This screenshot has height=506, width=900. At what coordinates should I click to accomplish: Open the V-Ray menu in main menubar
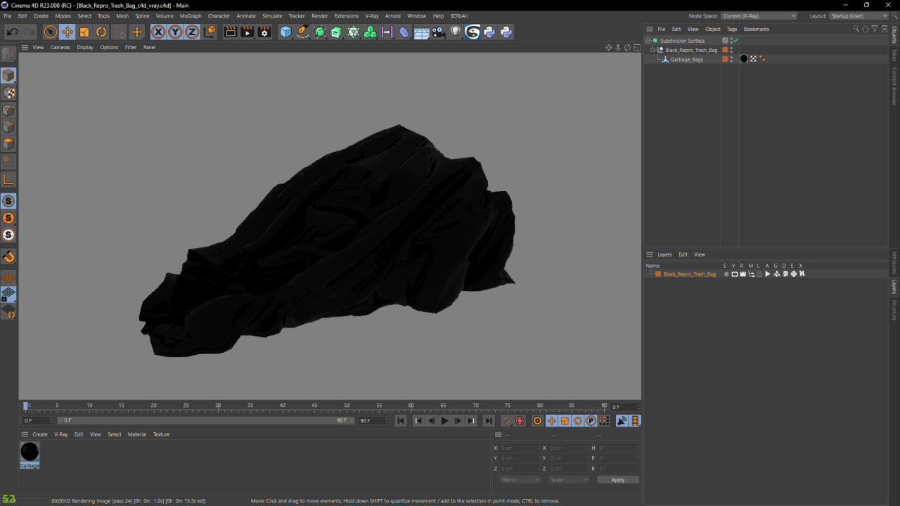pyautogui.click(x=372, y=15)
